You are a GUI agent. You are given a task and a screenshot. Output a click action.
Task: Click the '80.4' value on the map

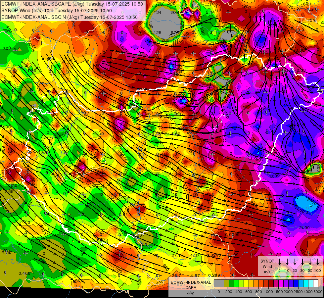[x=175, y=13]
